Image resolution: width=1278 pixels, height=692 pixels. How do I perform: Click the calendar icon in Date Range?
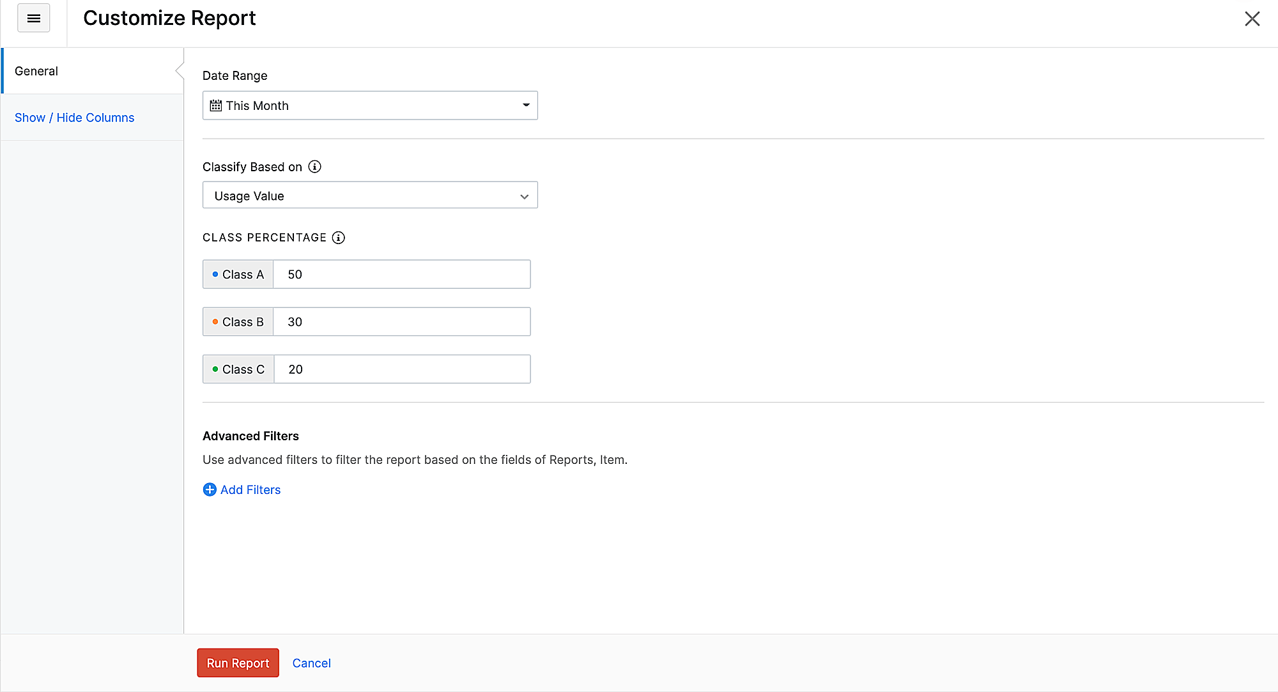pyautogui.click(x=217, y=105)
